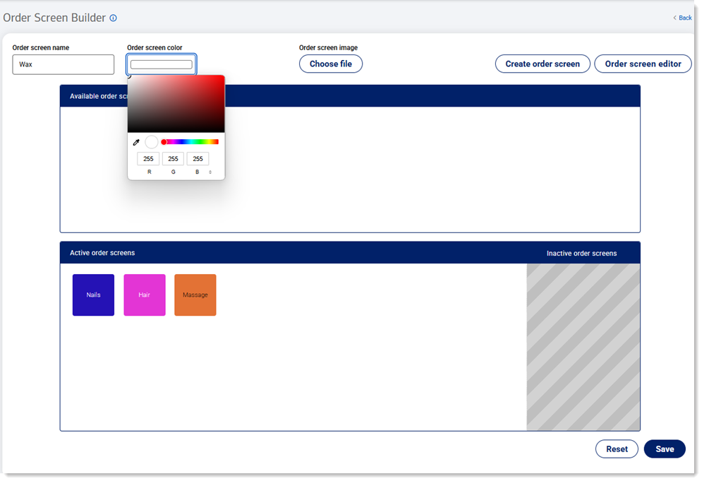Click the Inactive order screens header

click(x=581, y=253)
